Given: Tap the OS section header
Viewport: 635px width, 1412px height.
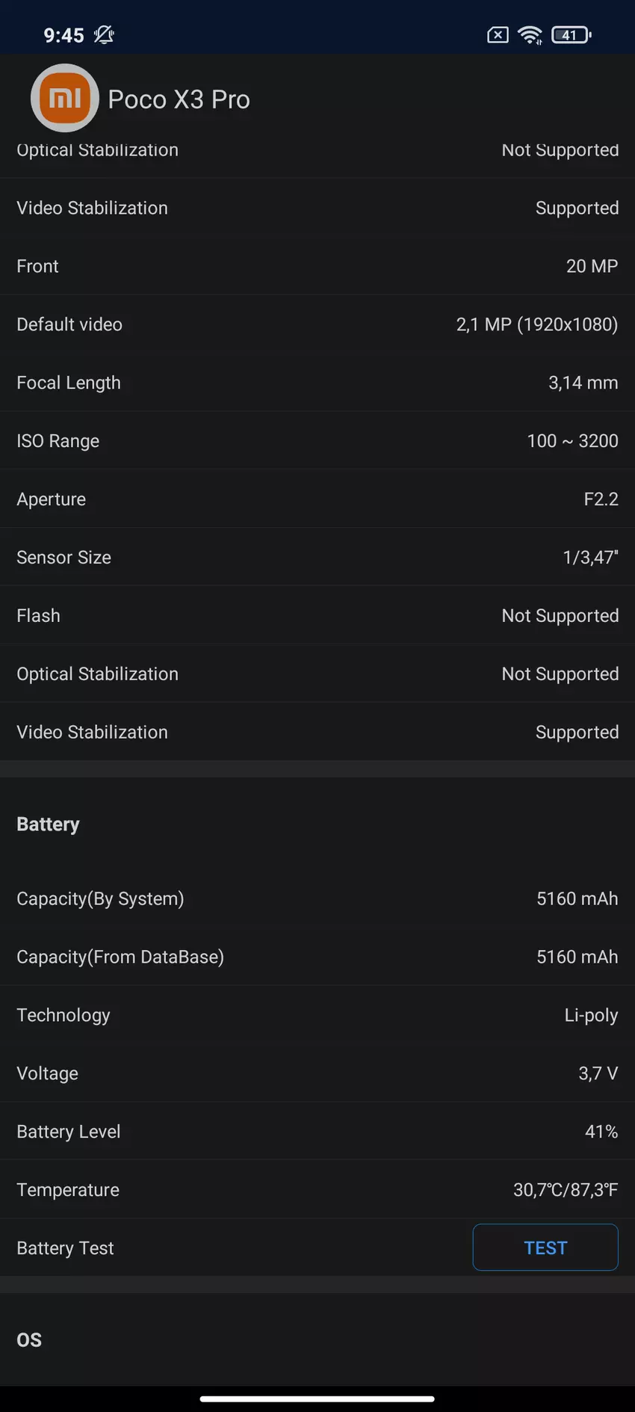Looking at the screenshot, I should coord(29,1340).
